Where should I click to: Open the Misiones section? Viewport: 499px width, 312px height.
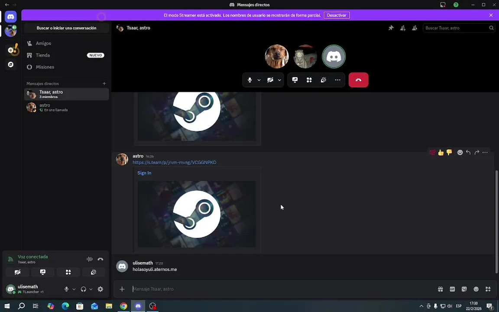pyautogui.click(x=67, y=67)
